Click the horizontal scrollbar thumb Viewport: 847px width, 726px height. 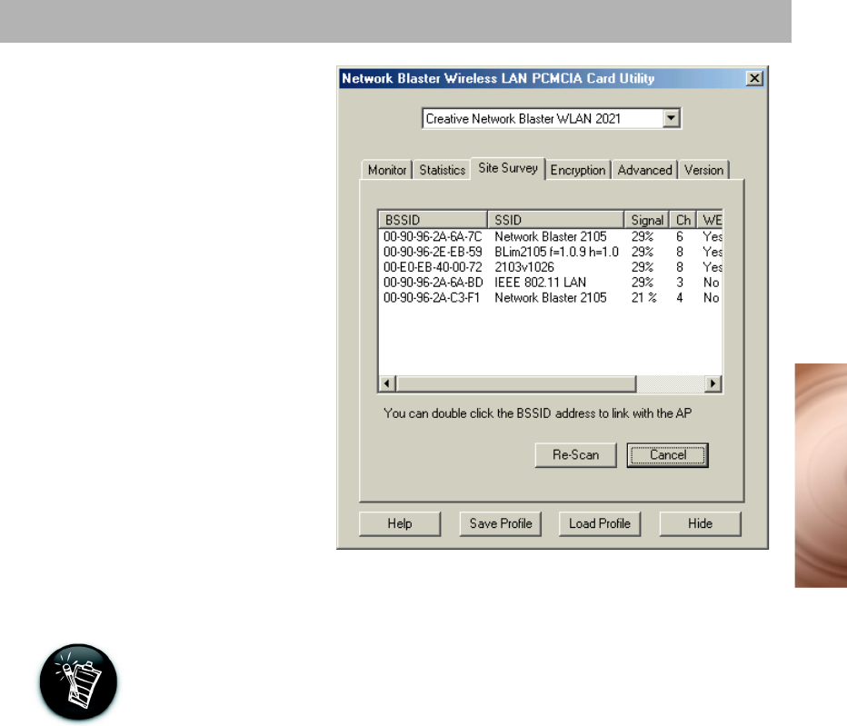coord(516,383)
